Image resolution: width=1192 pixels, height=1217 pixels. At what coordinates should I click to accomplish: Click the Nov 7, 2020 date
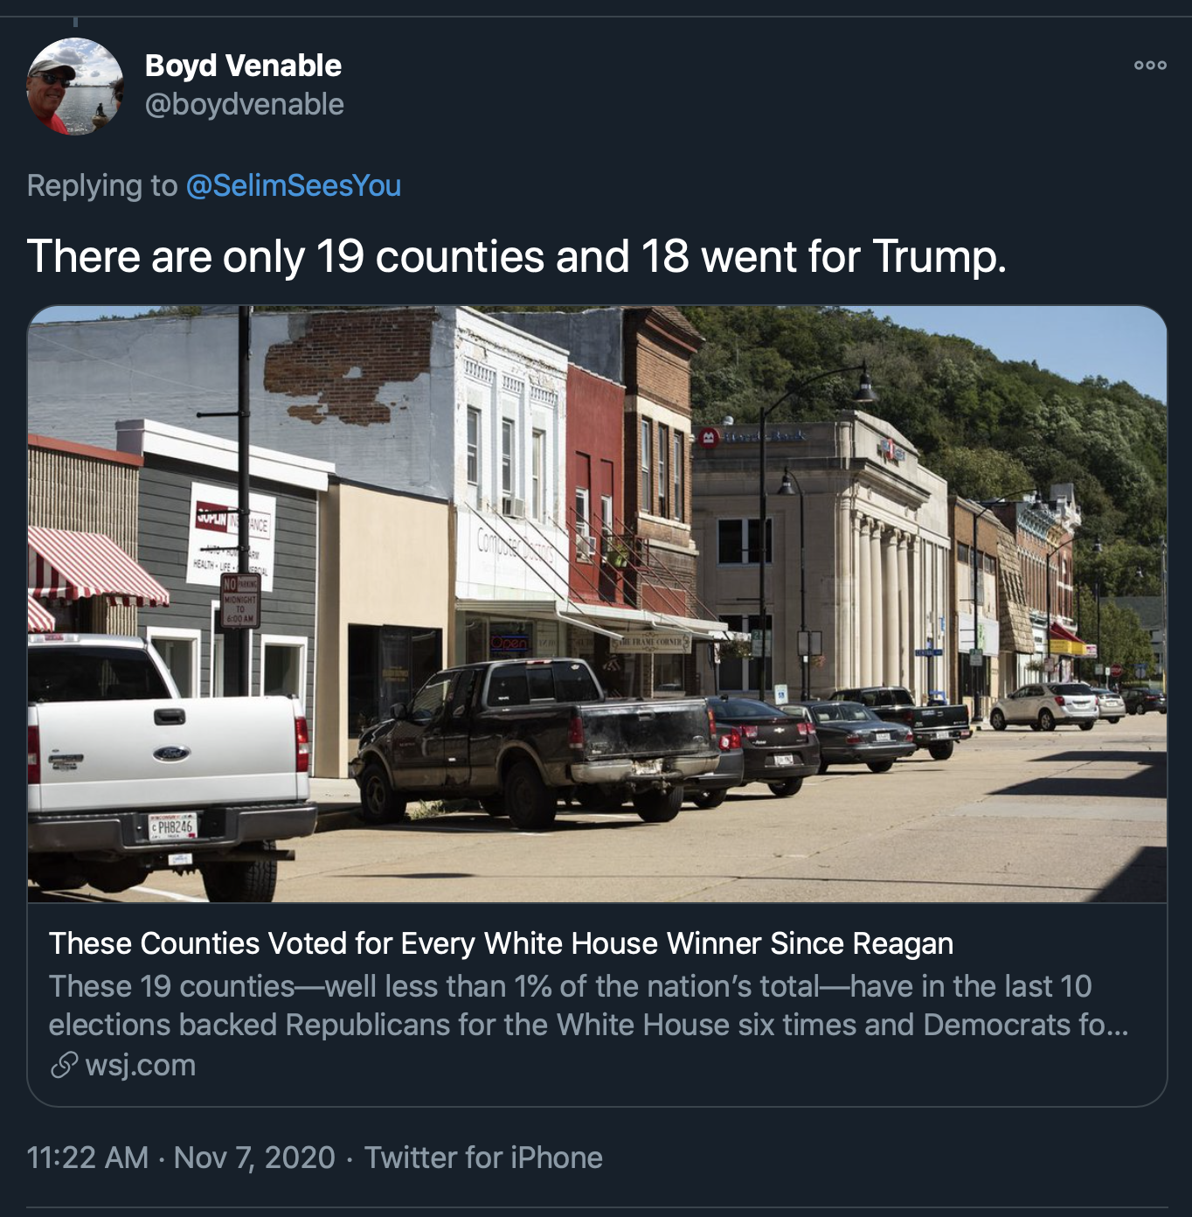[x=254, y=1158]
